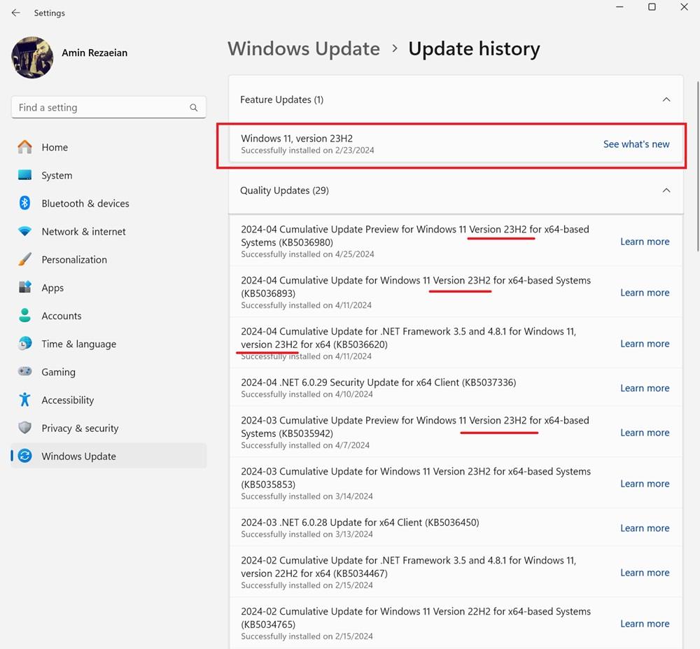This screenshot has height=649, width=700.
Task: Click the Home icon in sidebar
Action: click(25, 147)
